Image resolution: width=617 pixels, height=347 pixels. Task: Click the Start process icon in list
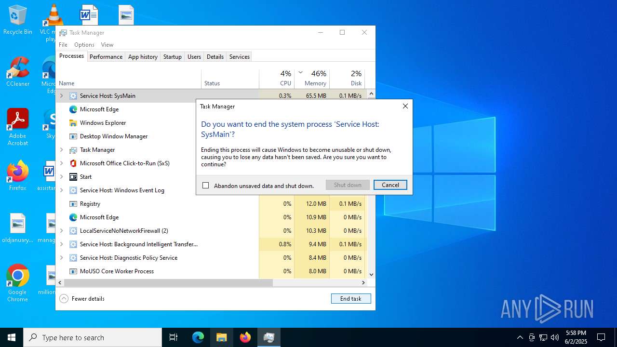(x=73, y=177)
